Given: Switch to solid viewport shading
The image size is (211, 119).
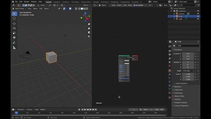Looking at the screenshot, I should pyautogui.click(x=82, y=9).
